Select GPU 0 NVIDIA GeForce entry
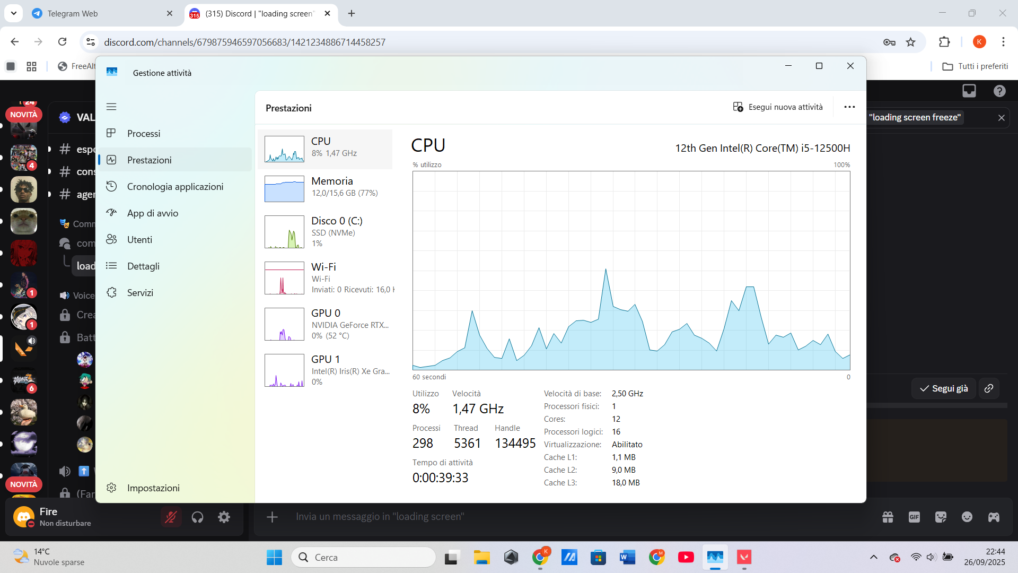The image size is (1018, 573). tap(325, 324)
